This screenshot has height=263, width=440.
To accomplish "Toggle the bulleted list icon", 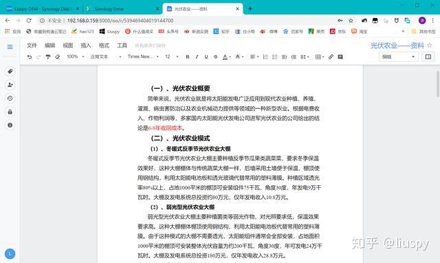I will click(x=275, y=57).
